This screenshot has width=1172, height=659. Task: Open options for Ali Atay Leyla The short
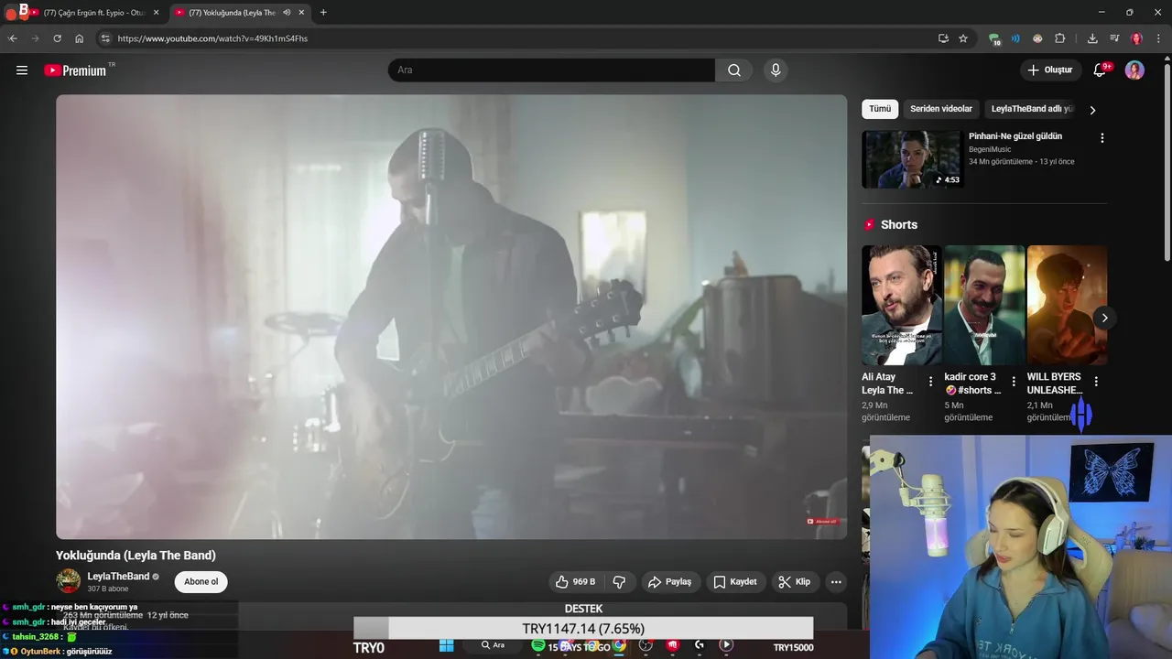930,382
